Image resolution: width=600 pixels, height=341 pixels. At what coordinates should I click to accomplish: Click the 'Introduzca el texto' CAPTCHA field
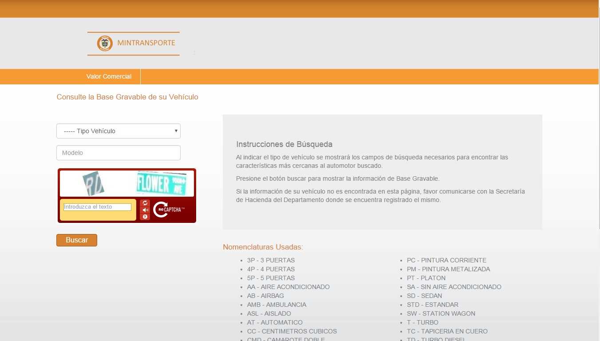97,207
